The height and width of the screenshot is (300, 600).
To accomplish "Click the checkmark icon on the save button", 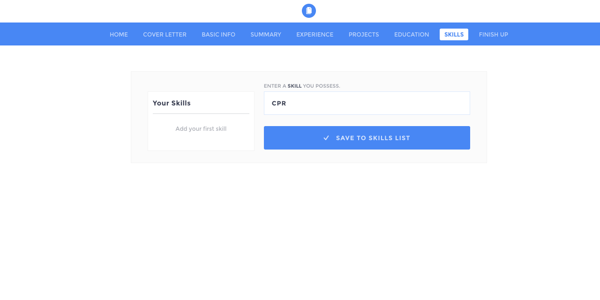I will [326, 138].
